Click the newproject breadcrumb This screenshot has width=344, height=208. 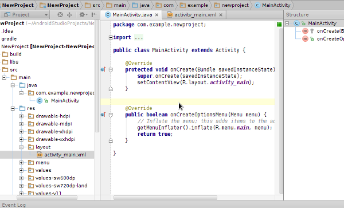click(232, 5)
